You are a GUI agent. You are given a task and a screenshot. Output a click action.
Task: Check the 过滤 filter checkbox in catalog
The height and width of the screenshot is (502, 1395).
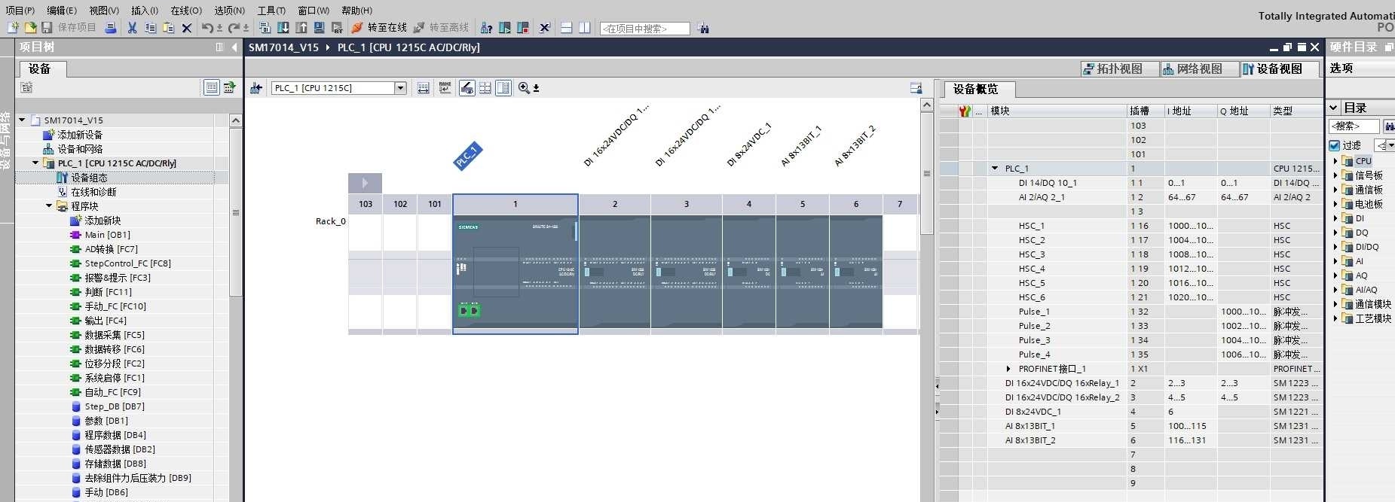pos(1335,145)
